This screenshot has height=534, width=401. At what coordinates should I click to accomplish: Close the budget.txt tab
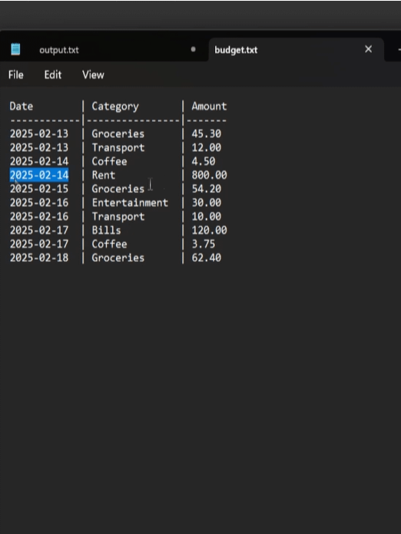click(x=368, y=49)
